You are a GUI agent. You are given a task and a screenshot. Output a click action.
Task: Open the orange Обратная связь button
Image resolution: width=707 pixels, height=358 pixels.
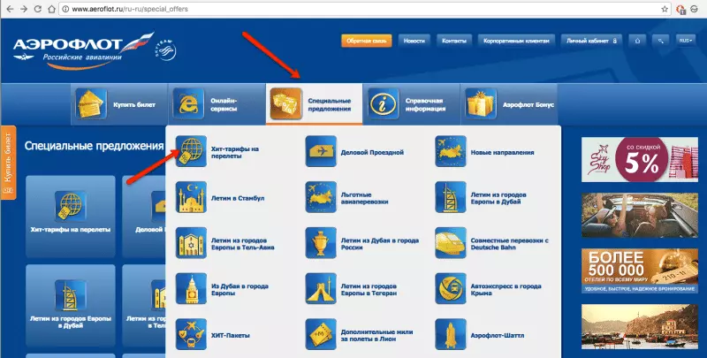(x=367, y=41)
